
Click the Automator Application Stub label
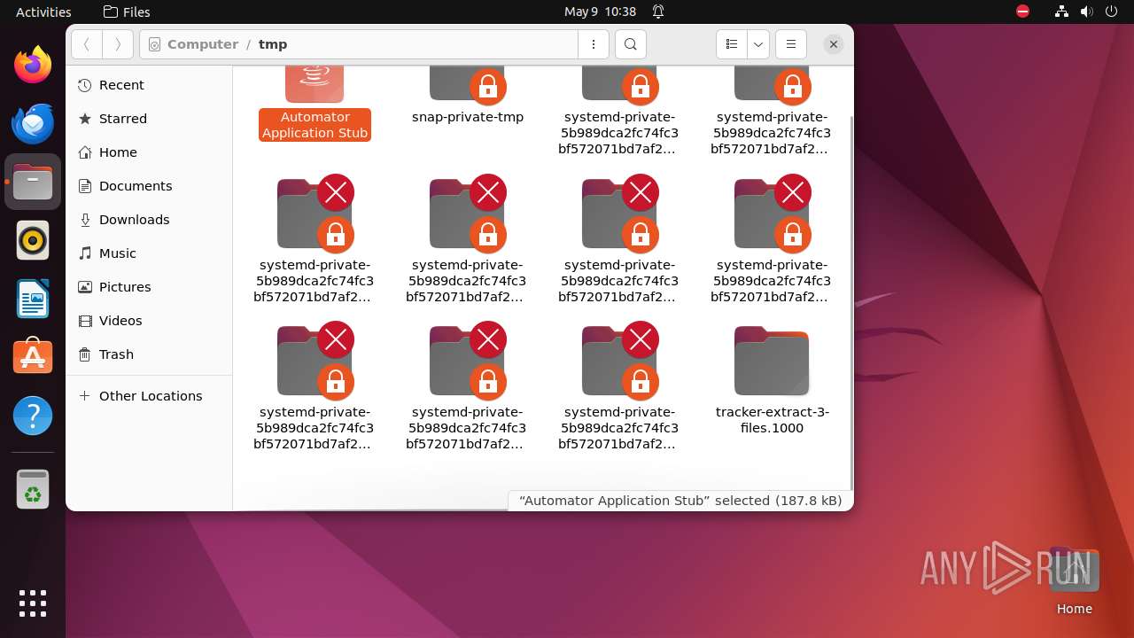[315, 125]
